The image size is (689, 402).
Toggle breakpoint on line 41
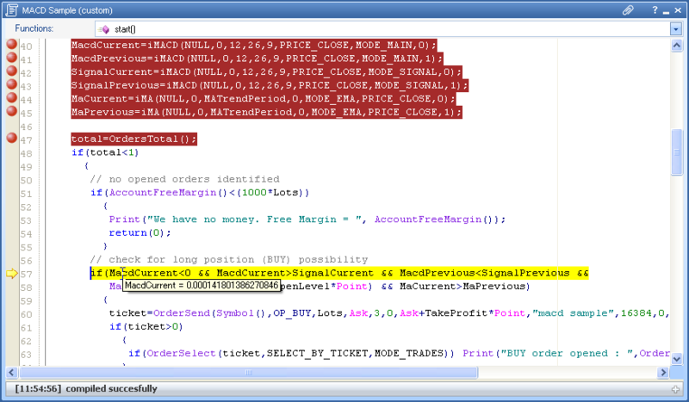click(12, 58)
